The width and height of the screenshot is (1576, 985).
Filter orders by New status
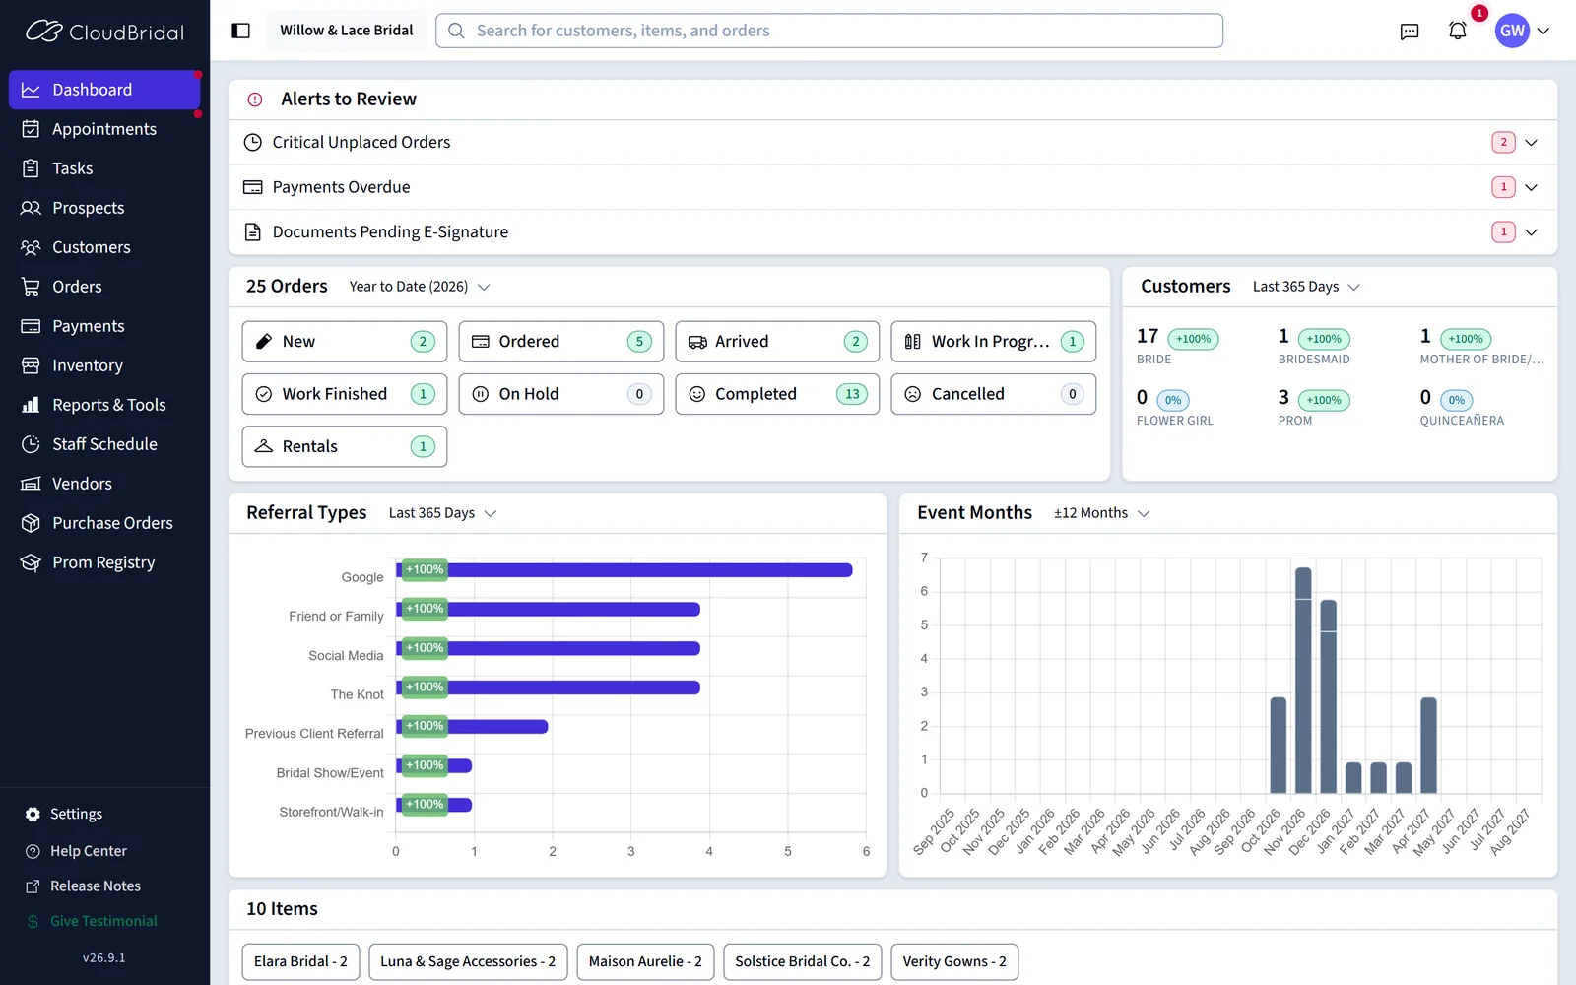345,342
